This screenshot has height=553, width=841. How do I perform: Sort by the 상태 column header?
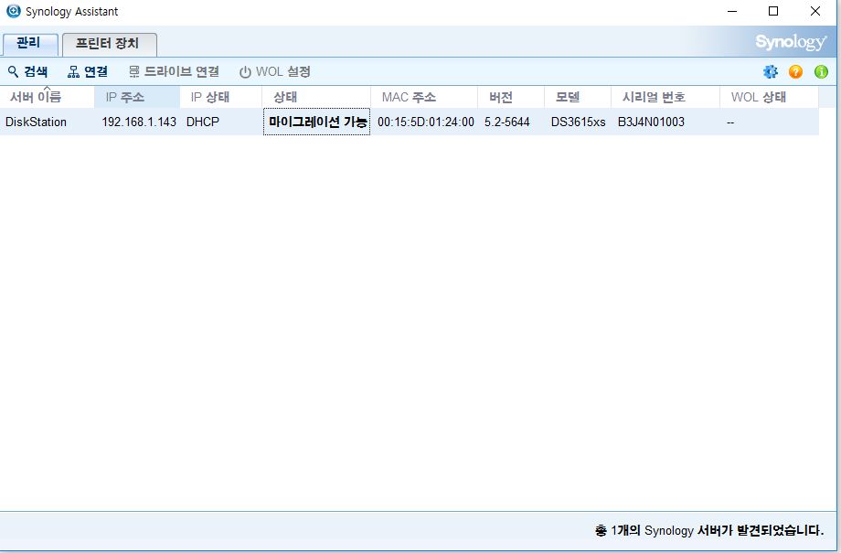pyautogui.click(x=316, y=97)
